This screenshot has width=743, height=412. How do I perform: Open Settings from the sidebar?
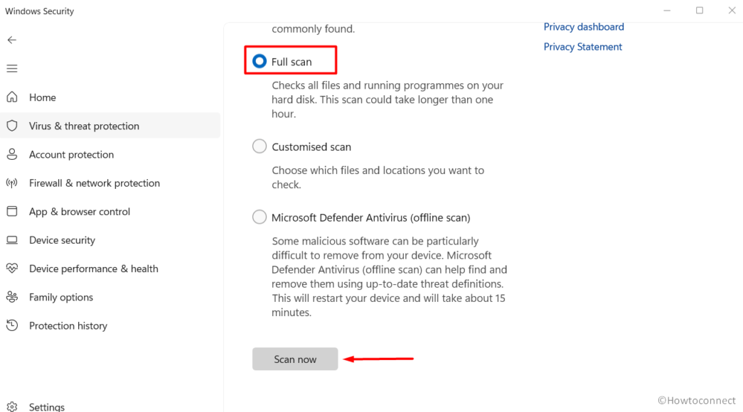point(47,407)
